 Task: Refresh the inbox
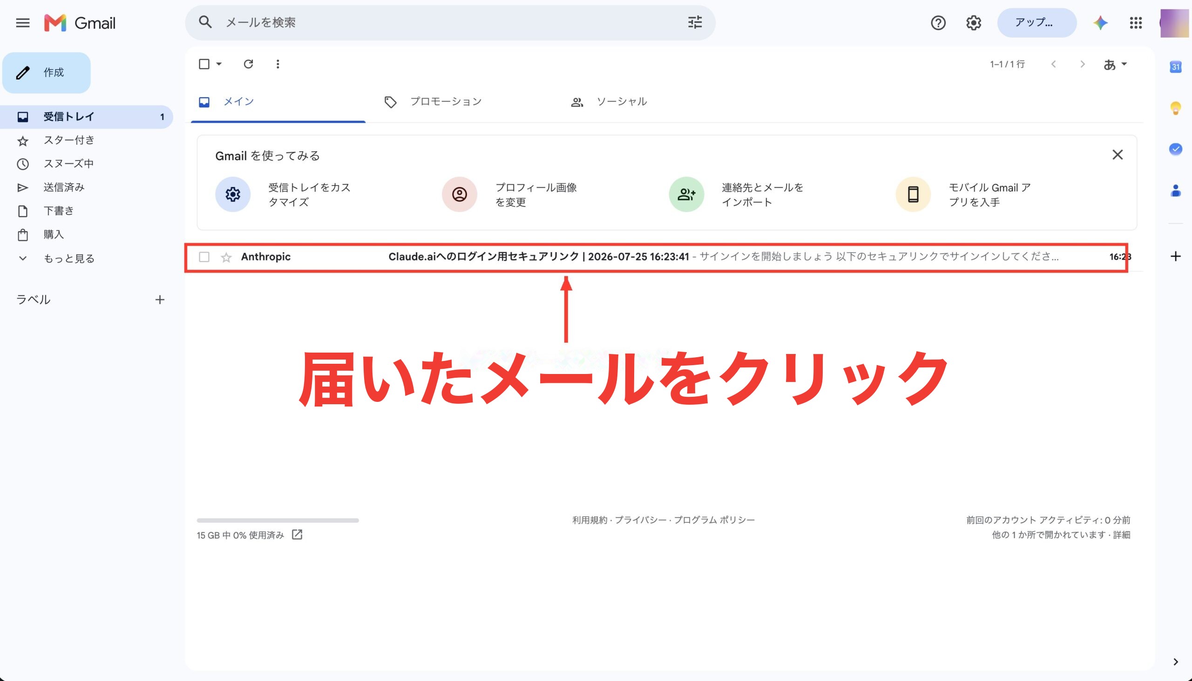248,64
